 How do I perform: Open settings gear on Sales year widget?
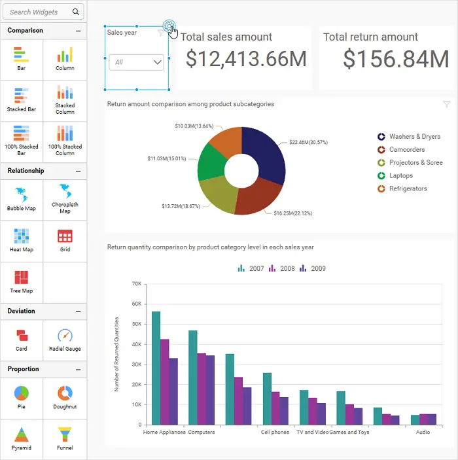pyautogui.click(x=169, y=26)
